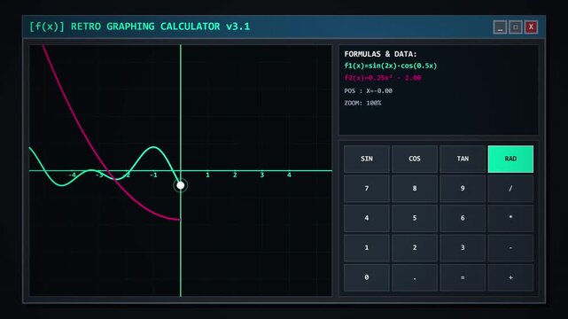Tap the number 4 key
Screen dimensions: 568x319
pos(367,218)
